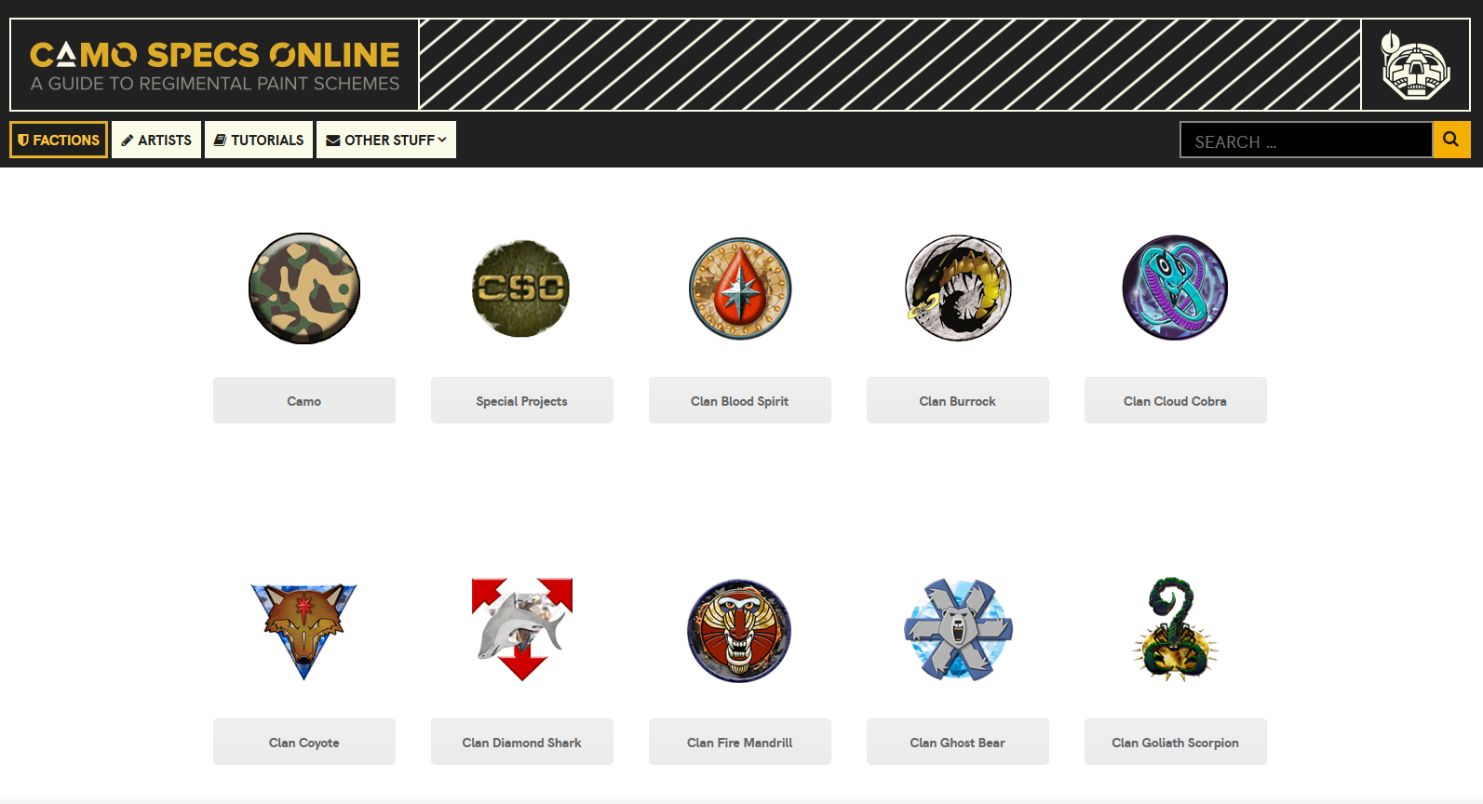Viewport: 1483px width, 804px height.
Task: Choose the Clan Burrock emblem
Action: point(958,288)
